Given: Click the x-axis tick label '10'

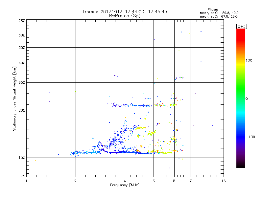Looking at the screenshot, I should click(x=190, y=181).
